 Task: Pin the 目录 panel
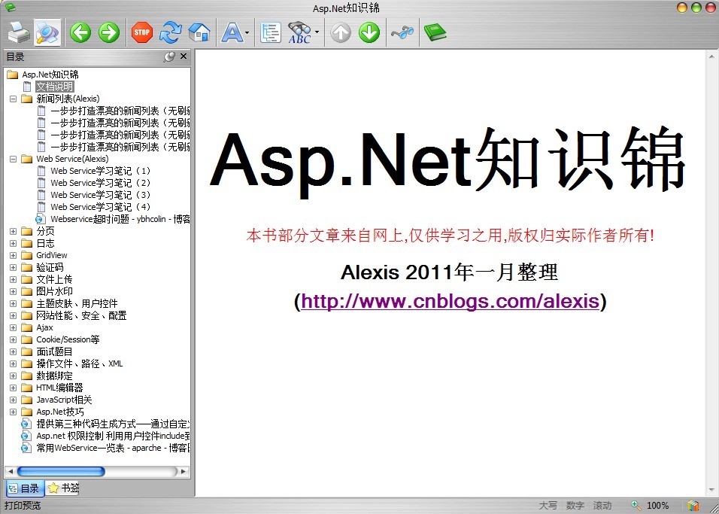169,56
